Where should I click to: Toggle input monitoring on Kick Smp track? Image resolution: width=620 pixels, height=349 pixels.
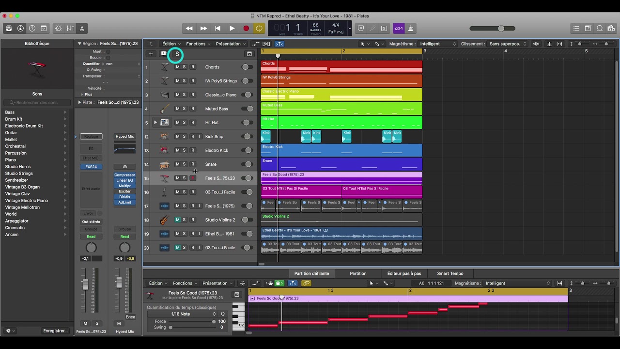pos(199,137)
